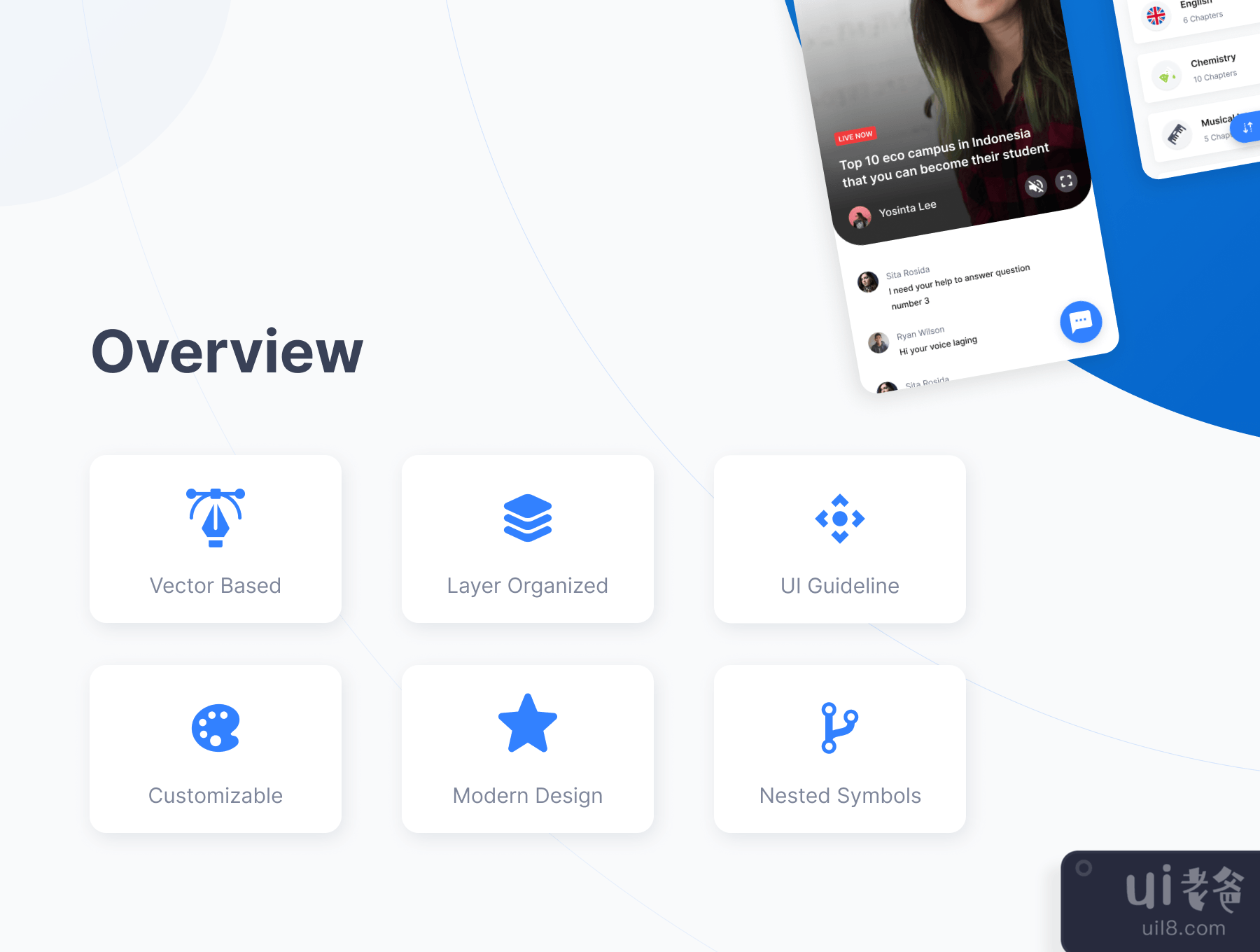The width and height of the screenshot is (1260, 952).
Task: Open the uil8.com watermark link
Action: tap(1183, 928)
